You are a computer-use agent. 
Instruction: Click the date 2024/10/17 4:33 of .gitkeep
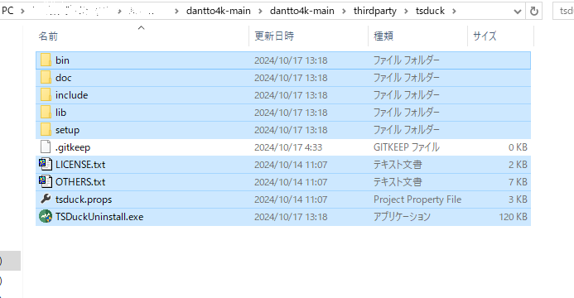(288, 147)
